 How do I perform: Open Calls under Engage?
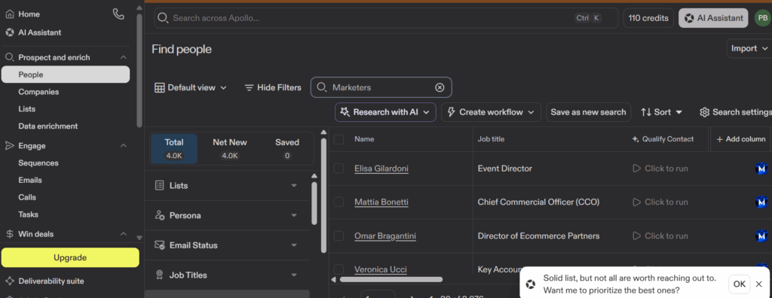pos(27,197)
